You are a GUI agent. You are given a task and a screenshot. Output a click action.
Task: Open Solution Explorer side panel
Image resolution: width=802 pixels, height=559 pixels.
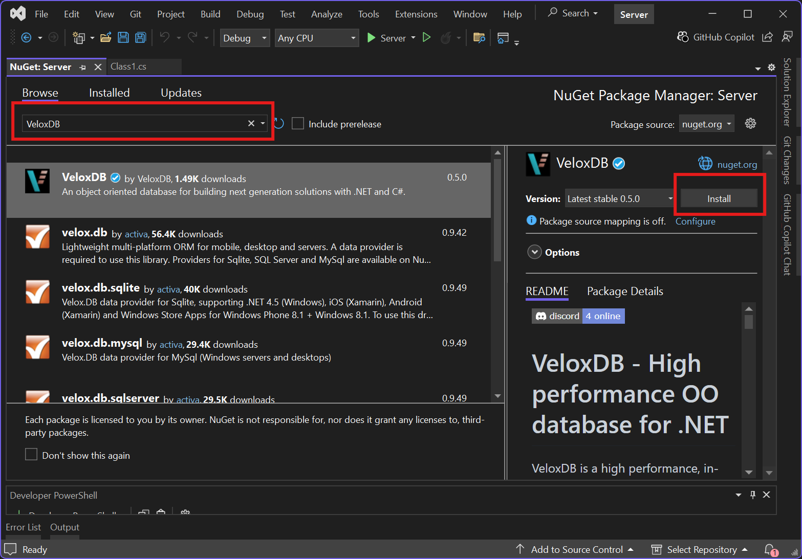(787, 92)
